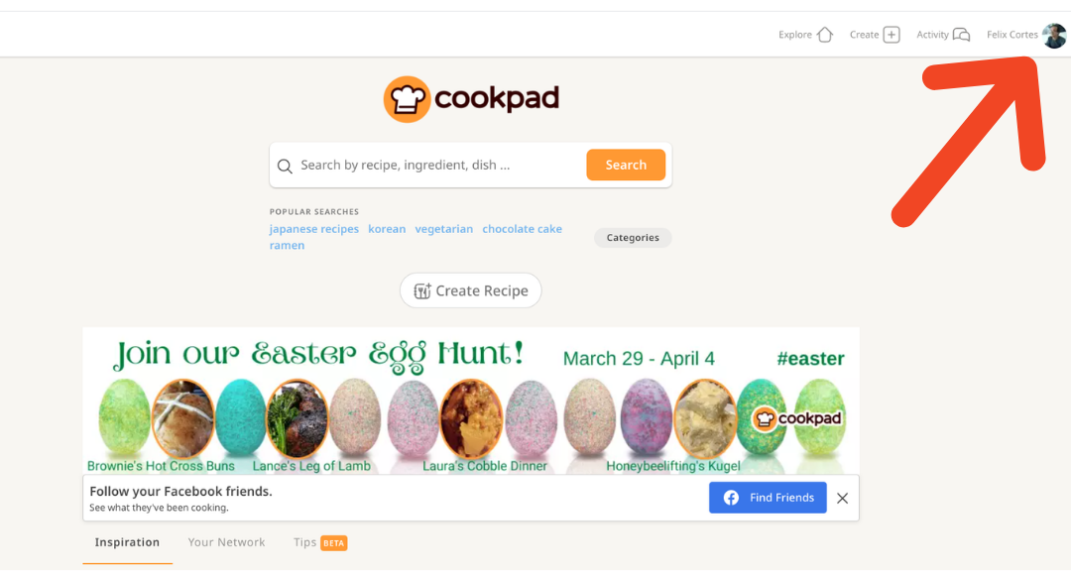Screen dimensions: 1071x577
Task: Click the Create plus icon
Action: click(x=892, y=34)
